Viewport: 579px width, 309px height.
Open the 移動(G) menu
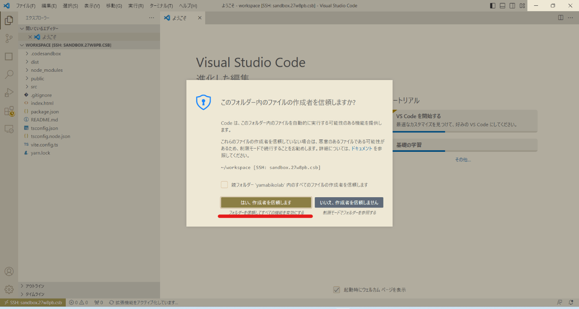point(114,6)
